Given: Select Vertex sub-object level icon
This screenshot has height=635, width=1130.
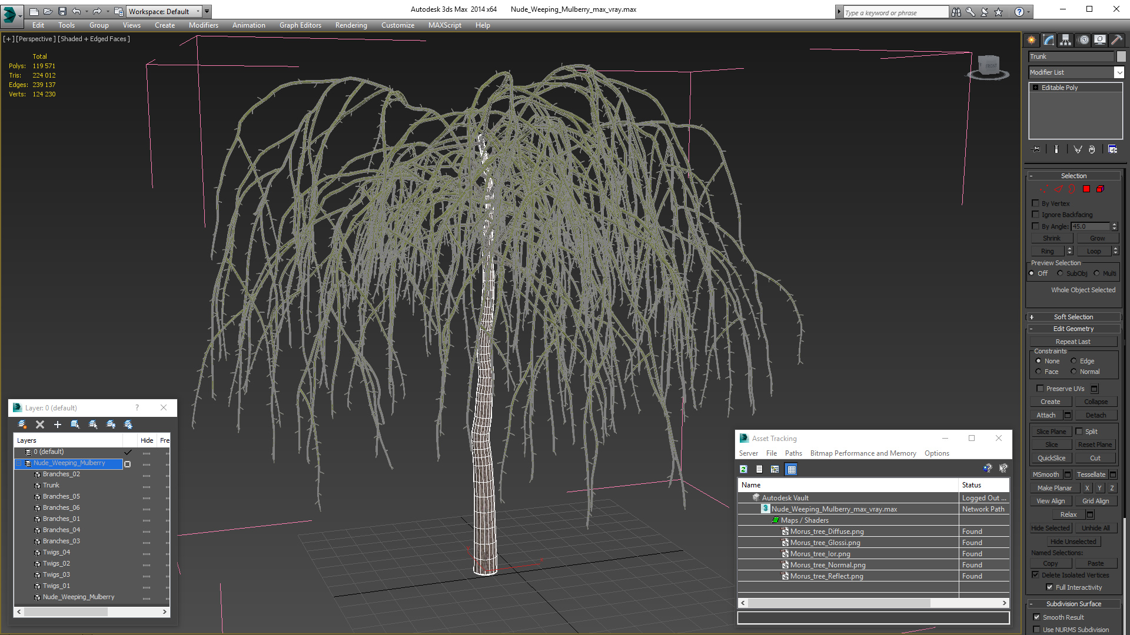Looking at the screenshot, I should pos(1043,189).
